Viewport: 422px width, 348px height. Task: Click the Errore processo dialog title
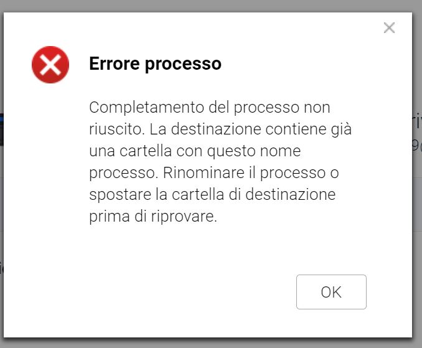155,63
